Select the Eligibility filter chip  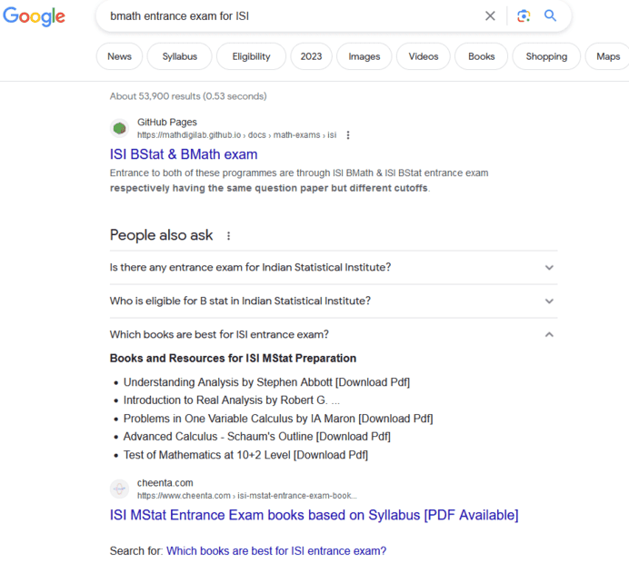click(252, 56)
